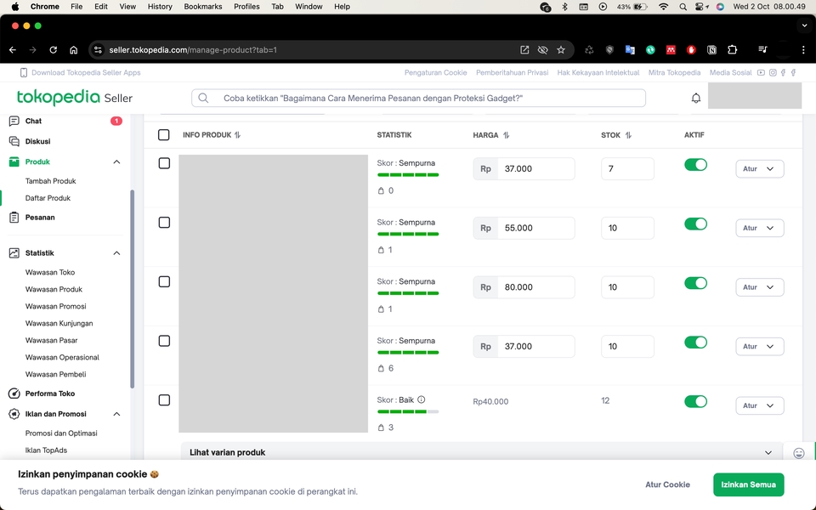Screen dimensions: 816x510
Task: Collapse the Statistik sidebar section
Action: click(x=116, y=253)
